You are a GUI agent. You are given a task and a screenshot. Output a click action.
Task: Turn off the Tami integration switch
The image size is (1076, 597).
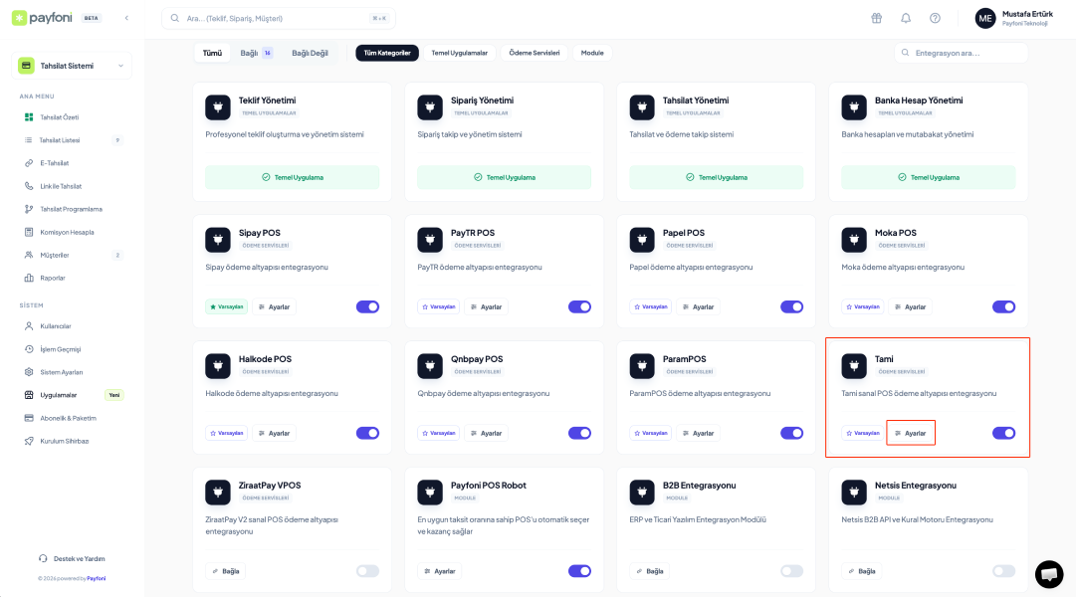point(1003,433)
